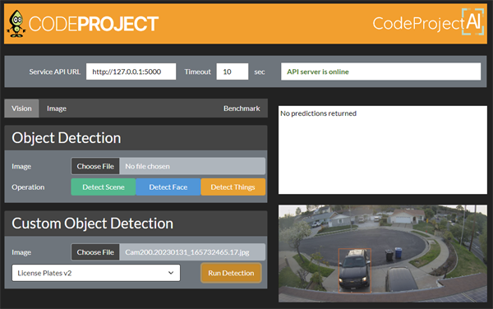Click the Cam200.20230131_165732465.17.jpg filename field
Screen dimensions: 493x309
click(192, 252)
